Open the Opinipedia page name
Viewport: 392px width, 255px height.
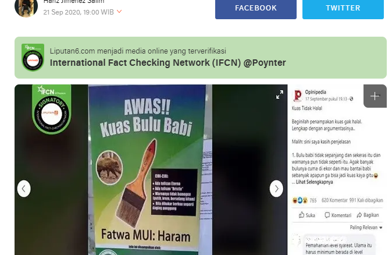click(x=315, y=92)
